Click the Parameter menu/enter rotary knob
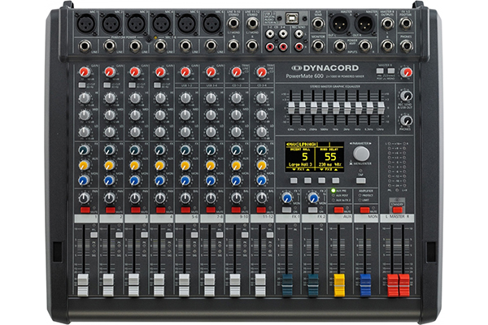 click(x=361, y=154)
